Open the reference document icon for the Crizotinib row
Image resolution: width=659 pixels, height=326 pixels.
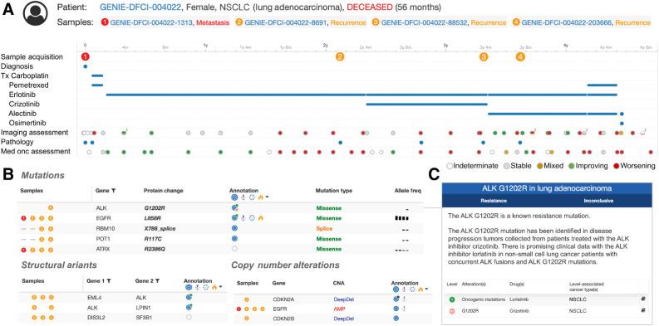coord(642,311)
